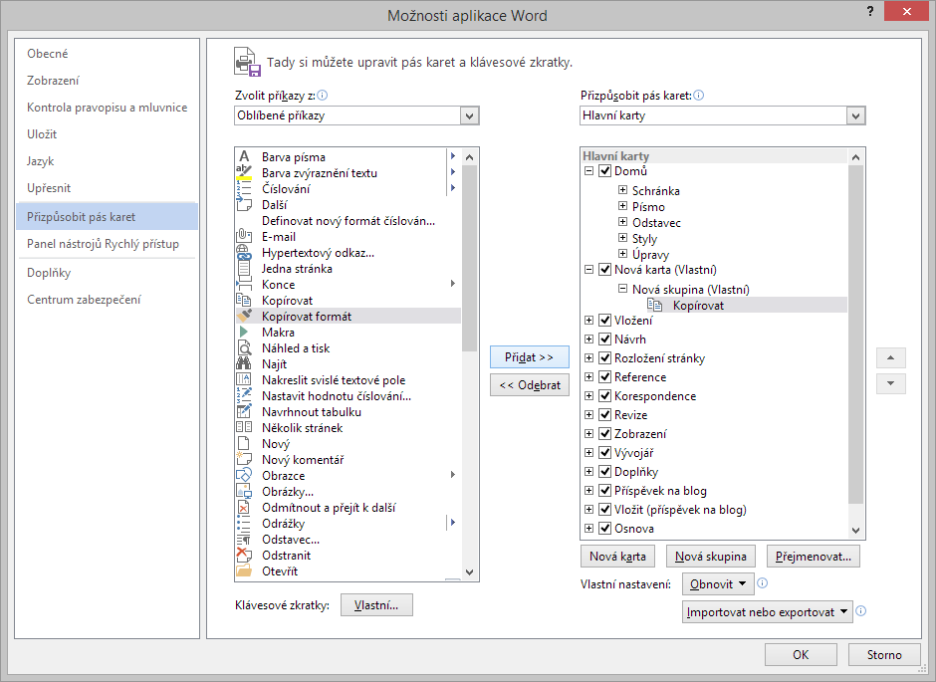Click the Odmítnout a přejít k další icon
This screenshot has width=936, height=682.
244,507
